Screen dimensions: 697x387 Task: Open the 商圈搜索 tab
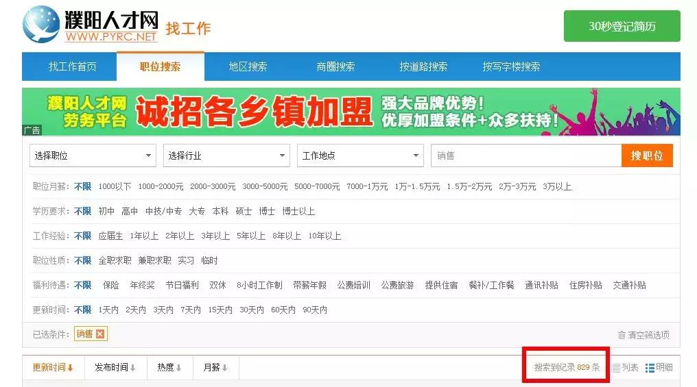(335, 66)
